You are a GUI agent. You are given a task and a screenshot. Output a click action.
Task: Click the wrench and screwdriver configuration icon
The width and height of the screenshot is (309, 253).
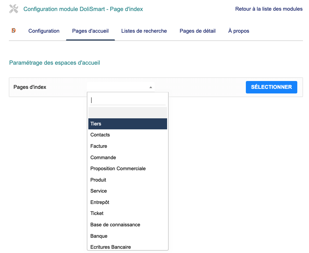click(13, 9)
